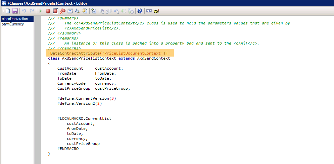Open the Help question mark icon

(x=140, y=11)
